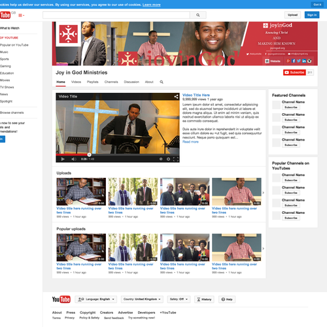Open the video settings gear icon
Image resolution: width=327 pixels, height=327 pixels.
(x=168, y=159)
